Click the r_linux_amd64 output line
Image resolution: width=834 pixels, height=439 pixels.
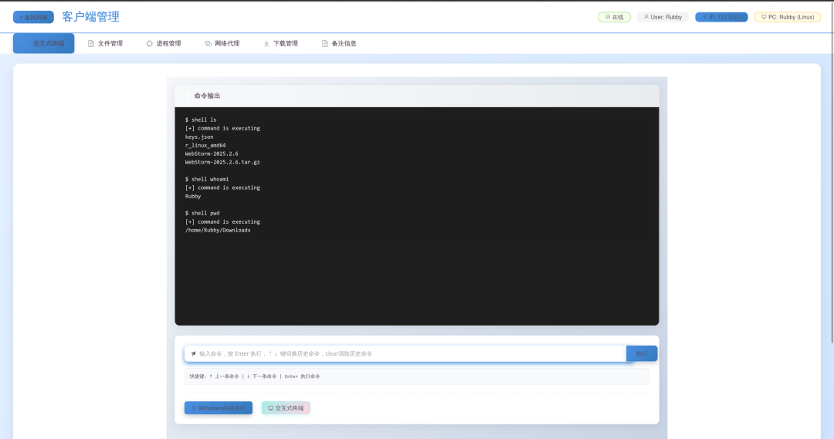coord(205,145)
